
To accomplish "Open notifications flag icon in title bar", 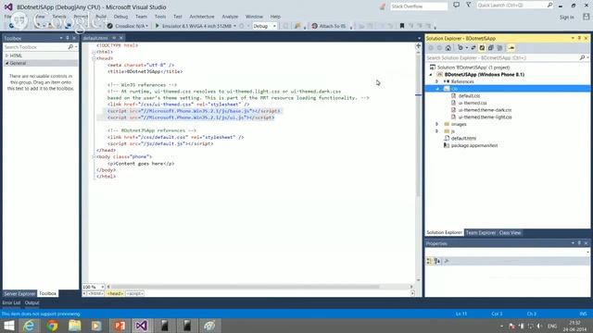I will 468,6.
